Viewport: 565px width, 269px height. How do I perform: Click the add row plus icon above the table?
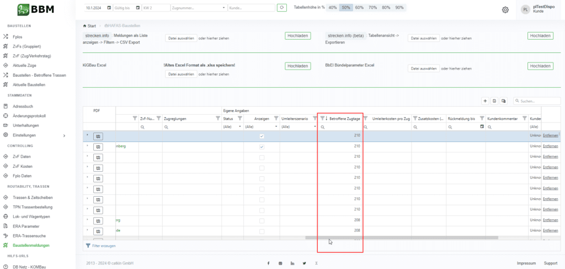coord(485,101)
